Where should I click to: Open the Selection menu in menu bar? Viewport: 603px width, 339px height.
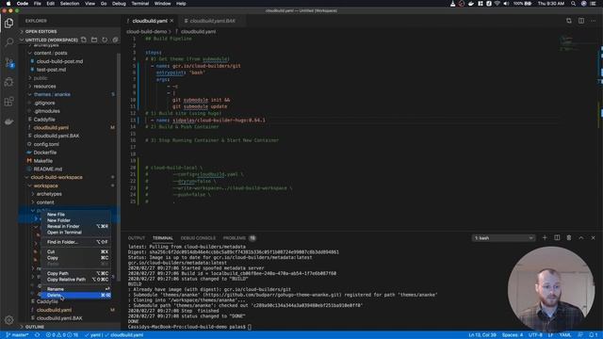(70, 4)
